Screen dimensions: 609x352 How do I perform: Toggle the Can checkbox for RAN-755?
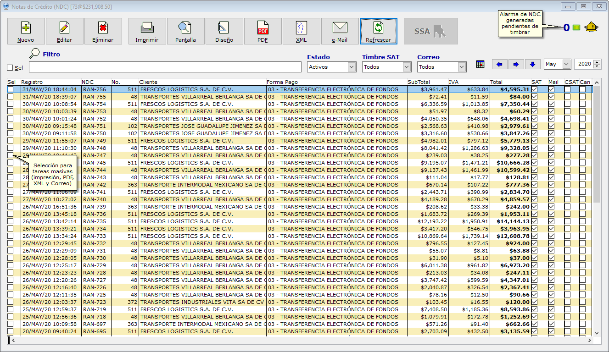[582, 97]
